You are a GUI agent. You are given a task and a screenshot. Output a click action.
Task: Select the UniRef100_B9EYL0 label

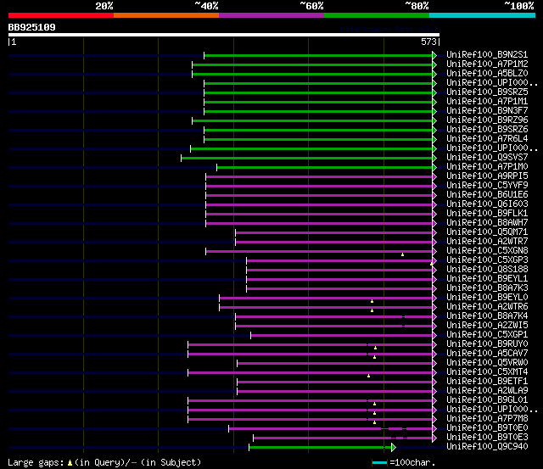[487, 298]
